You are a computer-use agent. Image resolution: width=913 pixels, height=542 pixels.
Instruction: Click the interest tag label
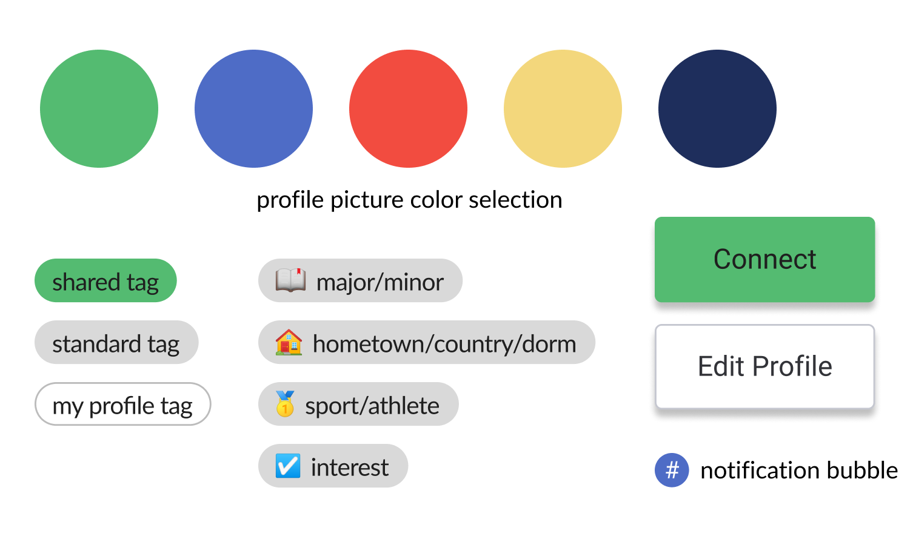pyautogui.click(x=350, y=468)
